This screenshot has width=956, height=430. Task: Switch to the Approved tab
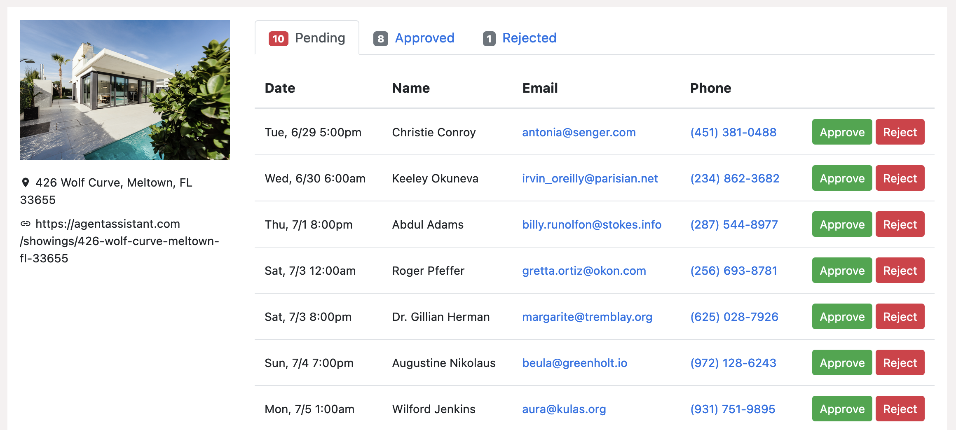[x=424, y=38]
